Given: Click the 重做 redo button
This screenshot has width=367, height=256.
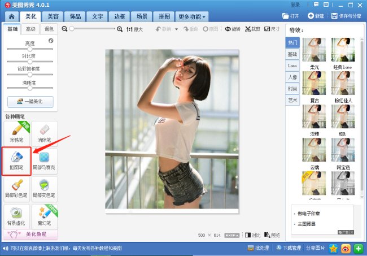Looking at the screenshot, I should (191, 29).
